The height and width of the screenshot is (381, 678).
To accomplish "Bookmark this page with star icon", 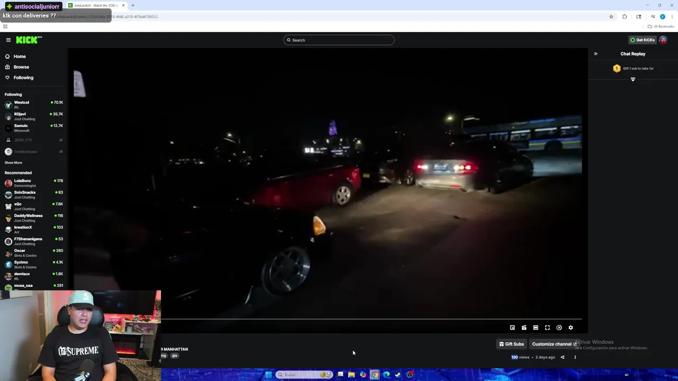I will [611, 16].
